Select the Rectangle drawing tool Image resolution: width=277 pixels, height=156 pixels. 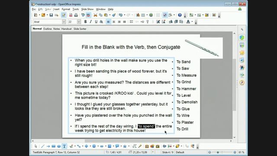point(54,146)
